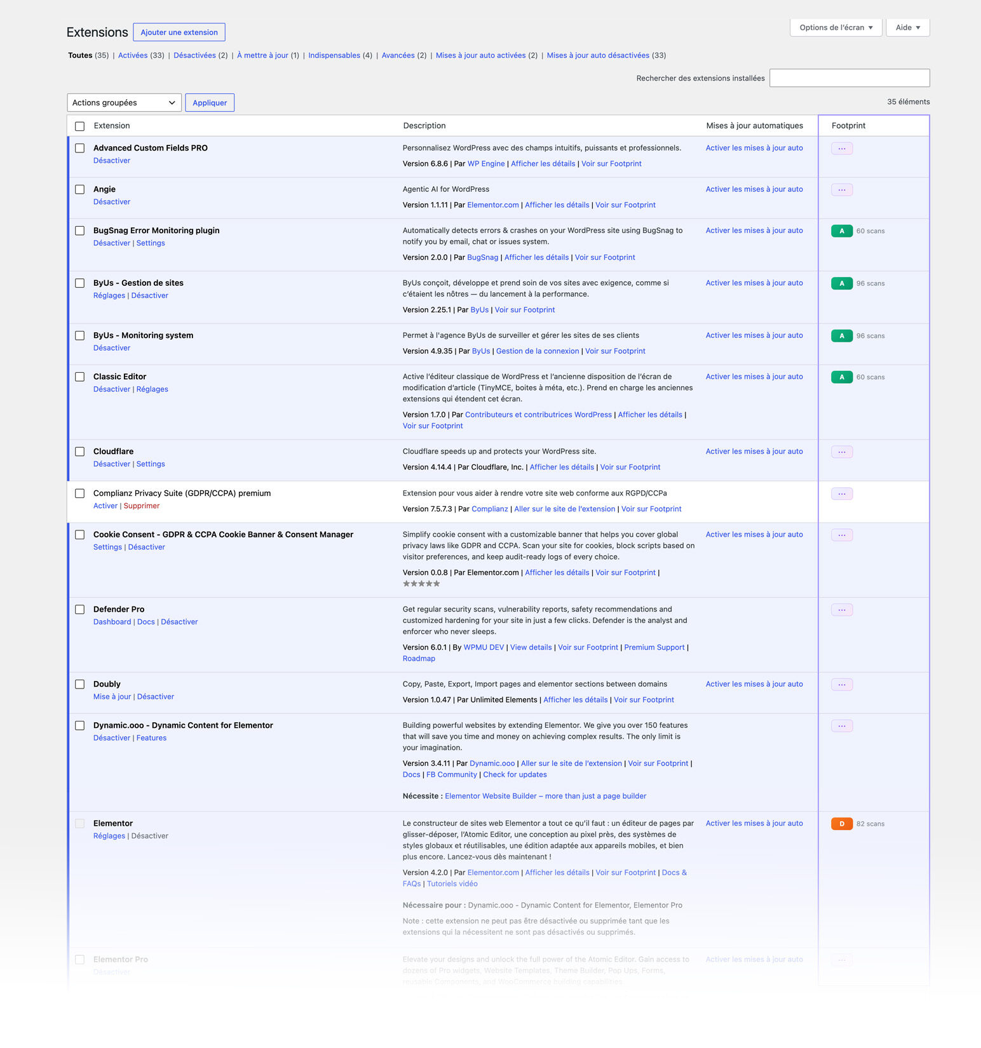Tick the Classic Editor checkbox
Image resolution: width=981 pixels, height=1048 pixels.
[x=80, y=377]
